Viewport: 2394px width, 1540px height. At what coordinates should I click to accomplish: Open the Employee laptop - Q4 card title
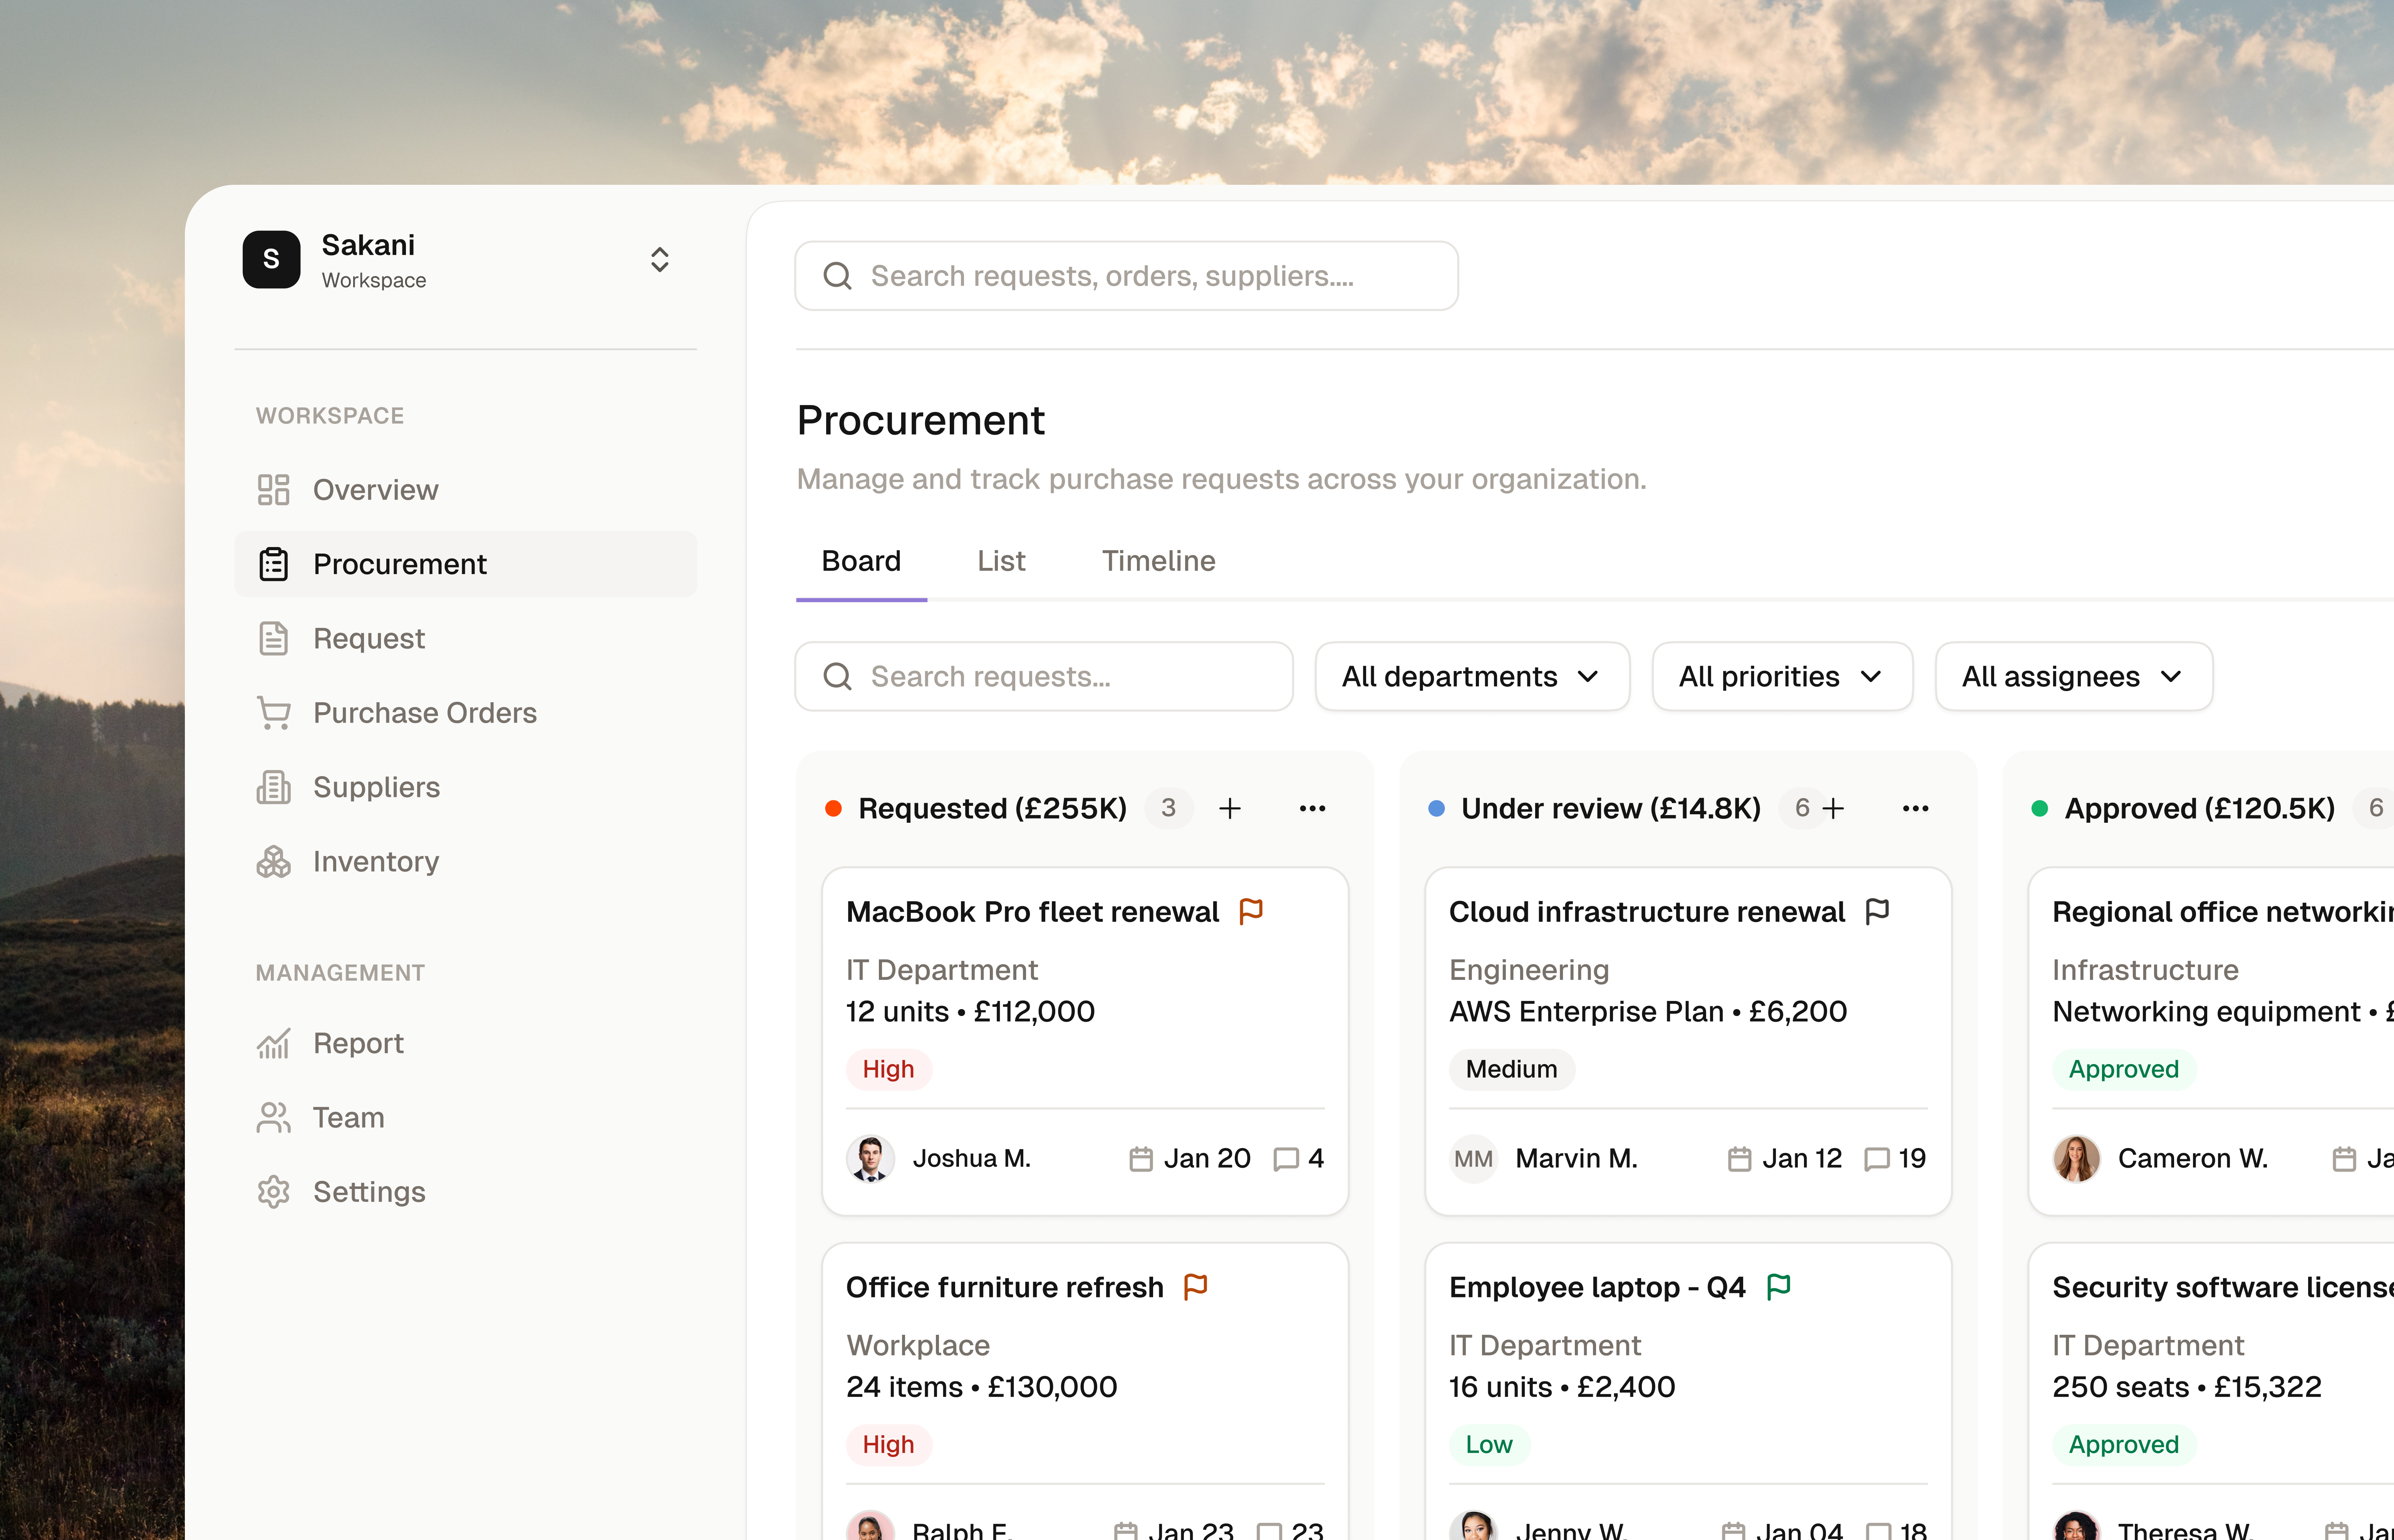pyautogui.click(x=1598, y=1287)
